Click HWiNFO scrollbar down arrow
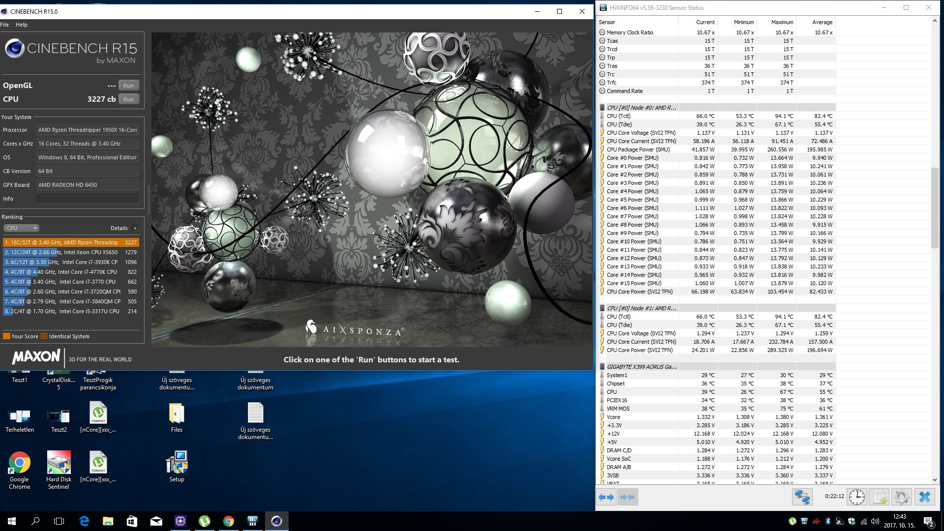Viewport: 944px width, 531px height. point(935,480)
